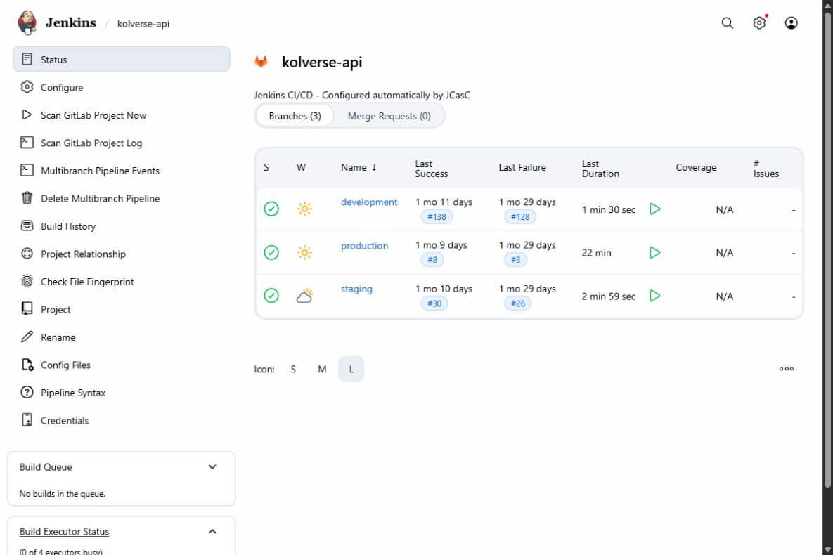
Task: Click the Config Files document icon
Action: pos(27,365)
